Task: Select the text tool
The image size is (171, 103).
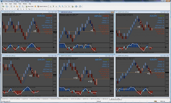Action: (24, 9)
